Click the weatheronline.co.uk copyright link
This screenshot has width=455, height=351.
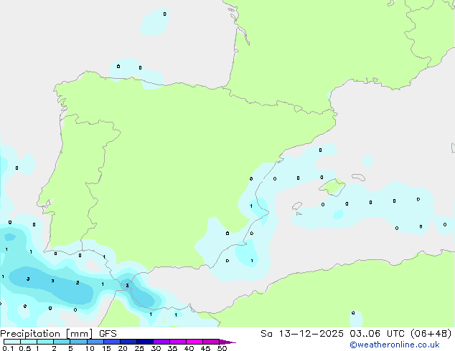[x=394, y=345]
